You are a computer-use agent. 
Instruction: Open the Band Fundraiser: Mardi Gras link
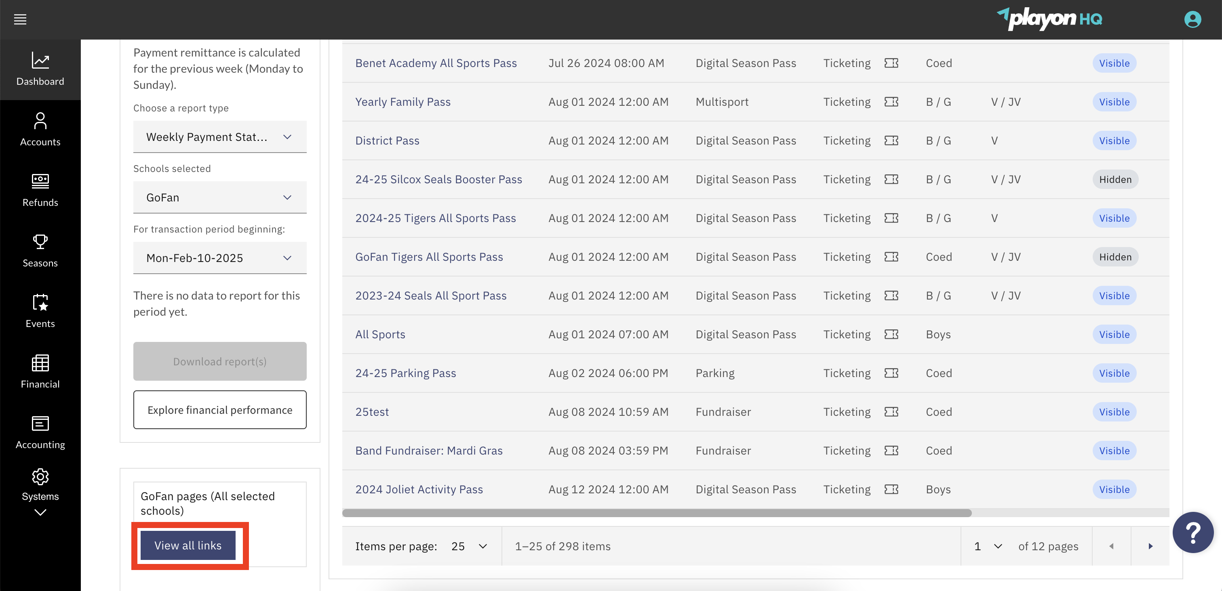pyautogui.click(x=428, y=451)
